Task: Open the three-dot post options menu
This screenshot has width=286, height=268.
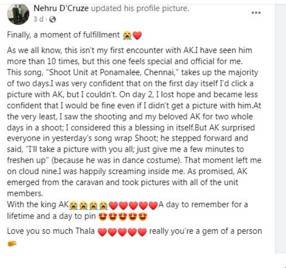Action: [x=256, y=12]
